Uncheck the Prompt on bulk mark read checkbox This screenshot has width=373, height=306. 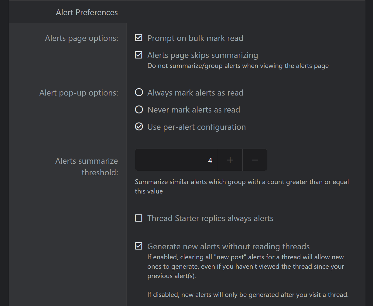click(x=139, y=38)
